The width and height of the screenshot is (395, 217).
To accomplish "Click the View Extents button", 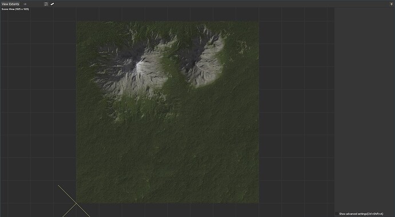I will point(10,4).
